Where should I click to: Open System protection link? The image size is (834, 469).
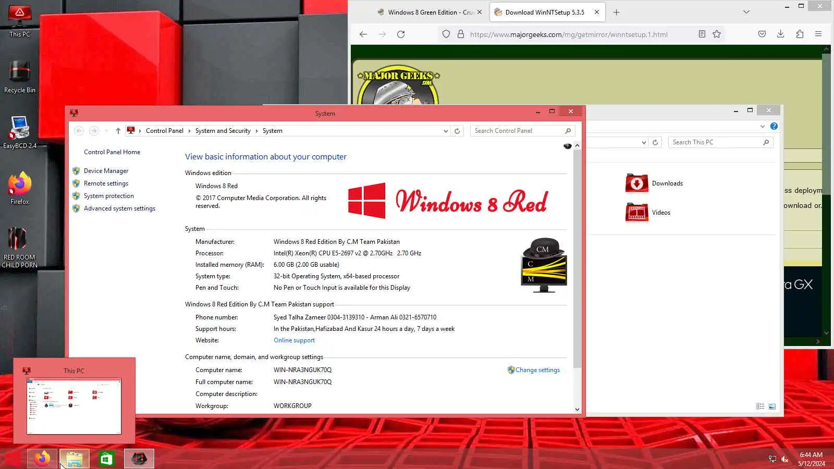click(109, 196)
